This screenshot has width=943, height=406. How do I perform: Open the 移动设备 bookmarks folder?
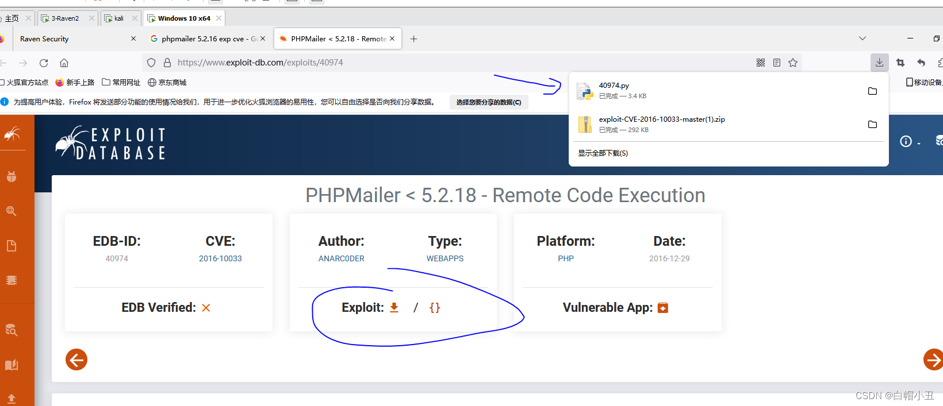[x=924, y=83]
